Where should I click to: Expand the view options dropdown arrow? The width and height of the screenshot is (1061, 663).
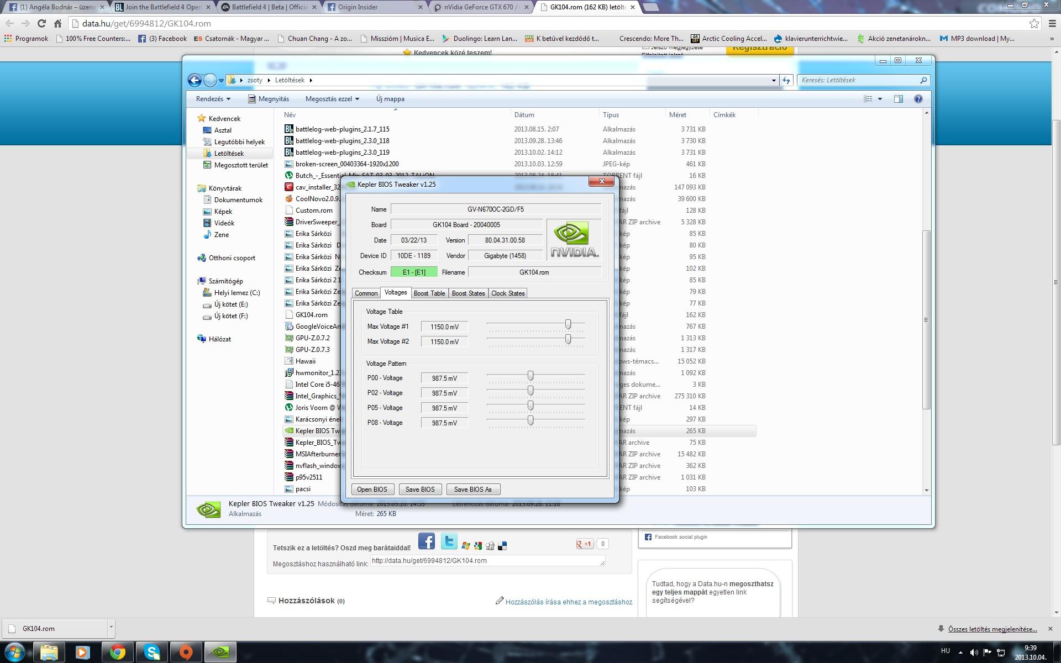tap(880, 99)
